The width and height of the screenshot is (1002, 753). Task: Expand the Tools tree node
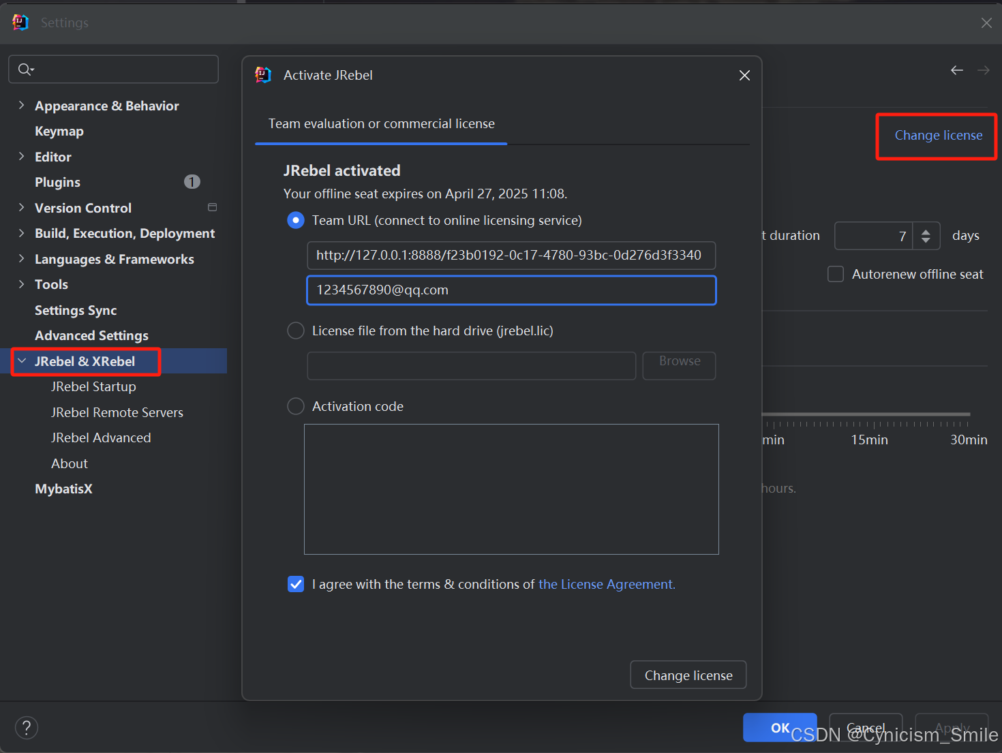tap(21, 284)
